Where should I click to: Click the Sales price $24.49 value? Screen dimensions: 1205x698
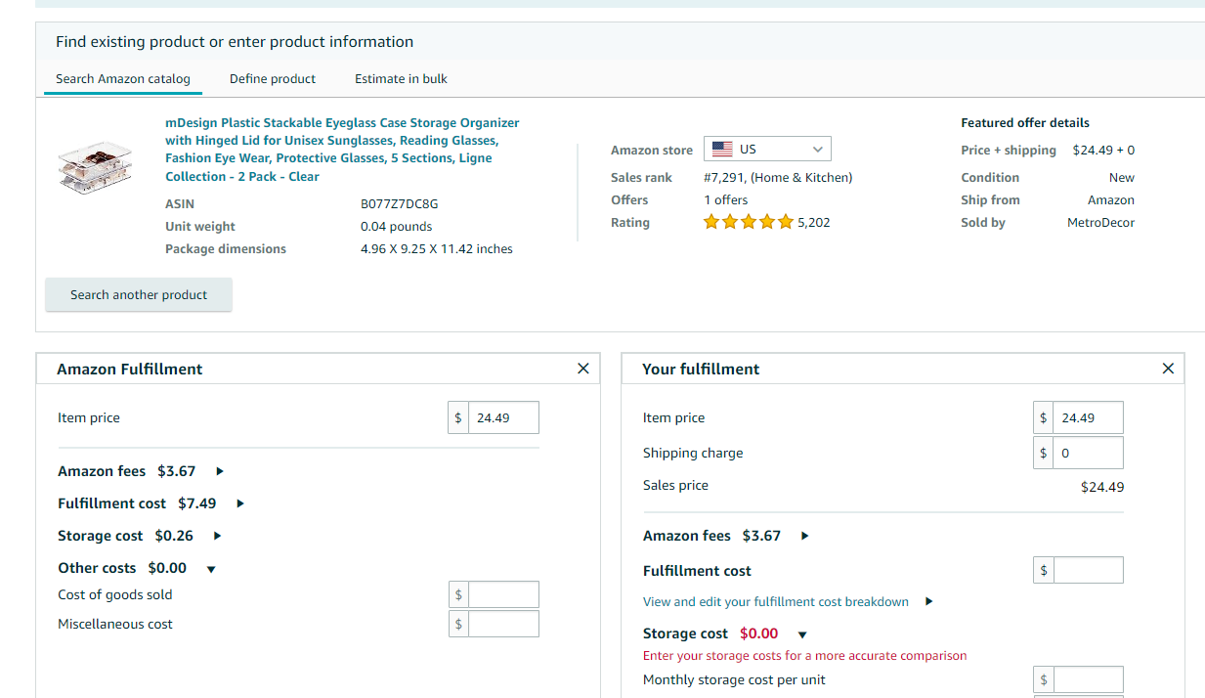click(x=1102, y=487)
